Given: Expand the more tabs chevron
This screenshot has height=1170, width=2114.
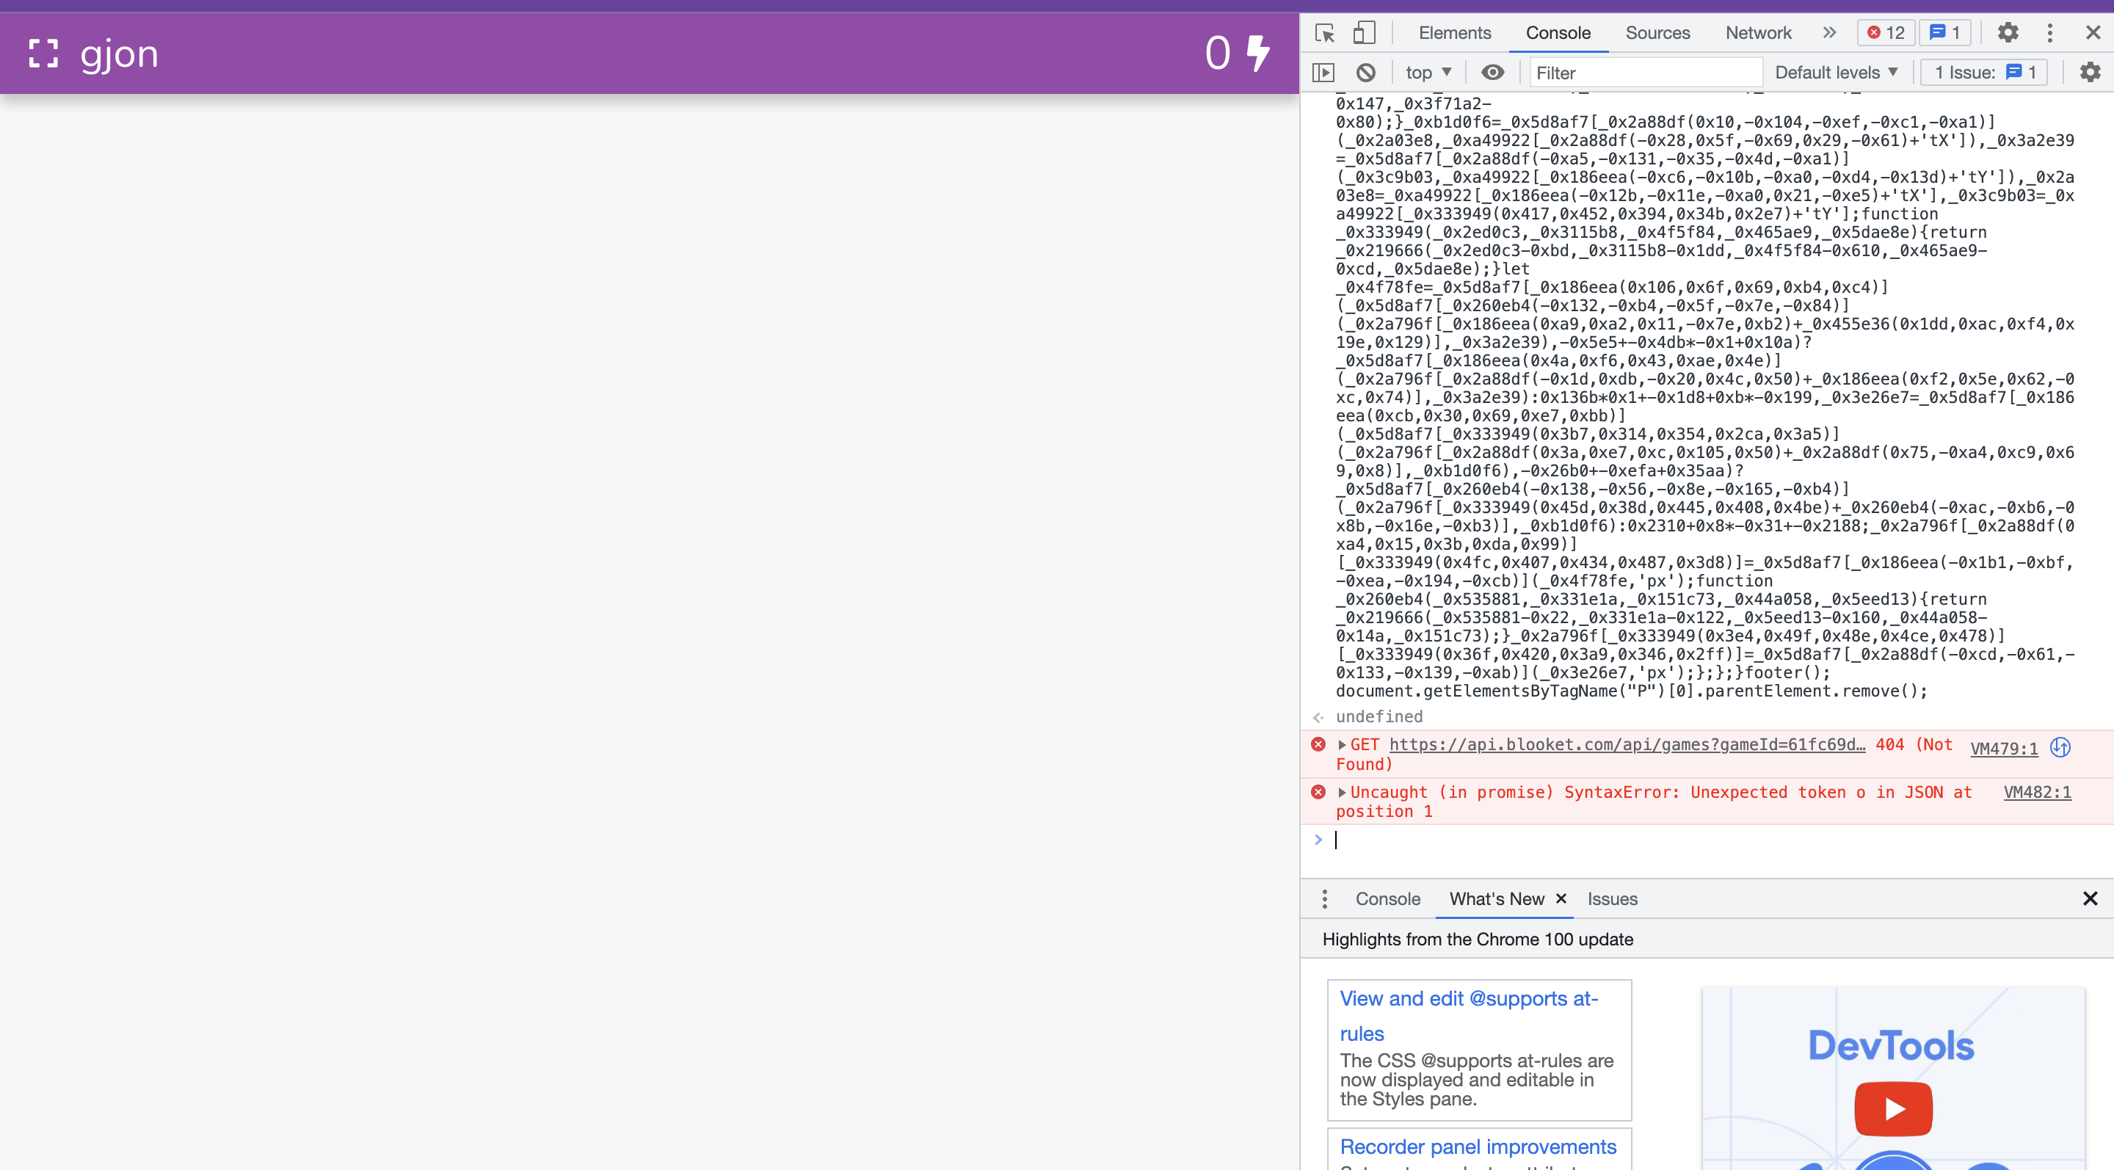Looking at the screenshot, I should tap(1829, 33).
